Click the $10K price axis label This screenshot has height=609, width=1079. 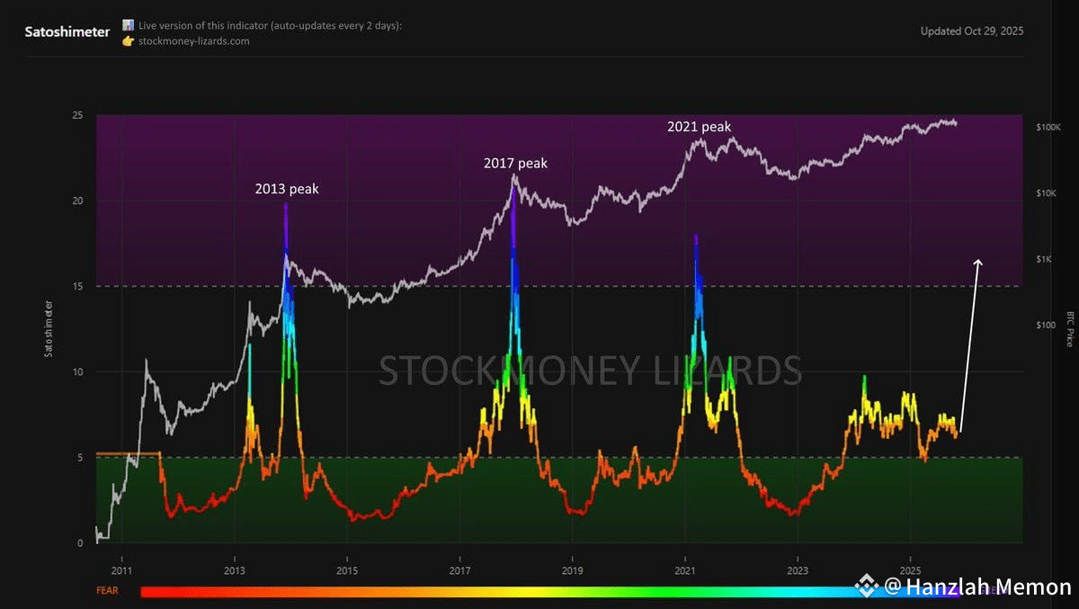(1047, 193)
